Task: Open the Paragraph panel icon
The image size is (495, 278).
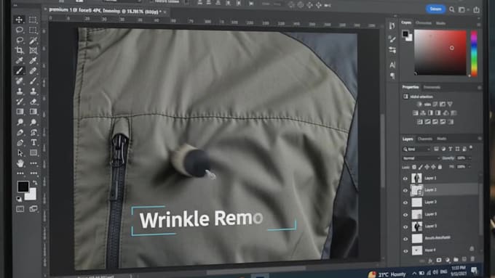Action: point(392,76)
